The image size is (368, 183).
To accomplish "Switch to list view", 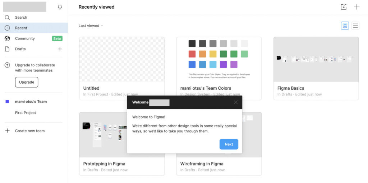I will (x=355, y=26).
